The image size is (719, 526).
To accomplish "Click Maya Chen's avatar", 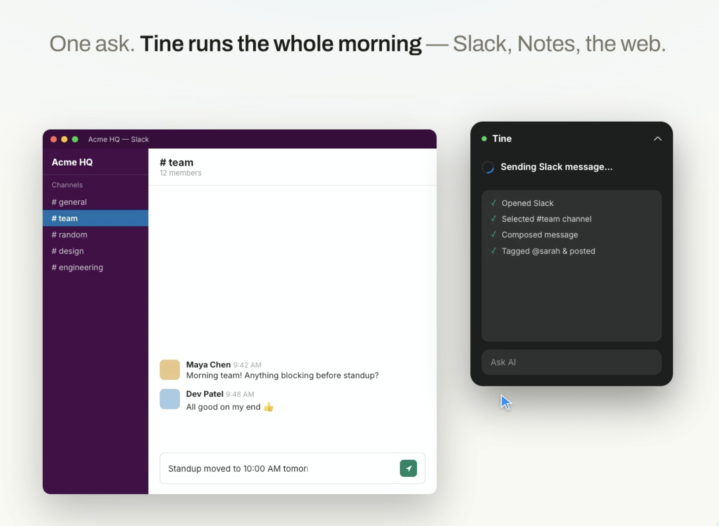I will (169, 370).
